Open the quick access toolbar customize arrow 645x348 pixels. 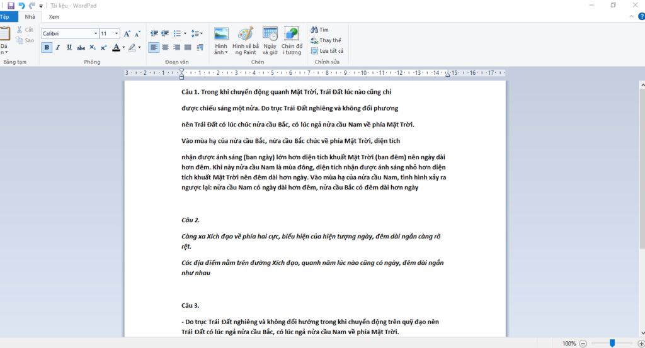[41, 6]
